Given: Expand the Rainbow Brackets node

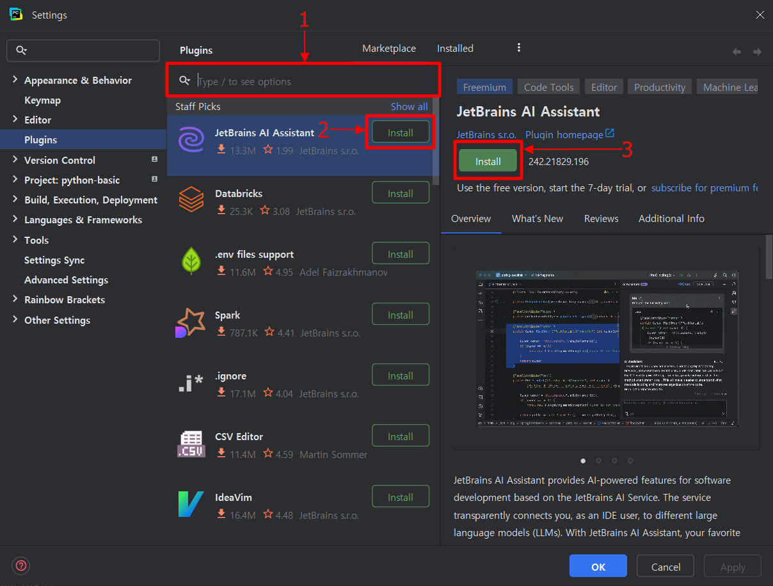Looking at the screenshot, I should (15, 299).
